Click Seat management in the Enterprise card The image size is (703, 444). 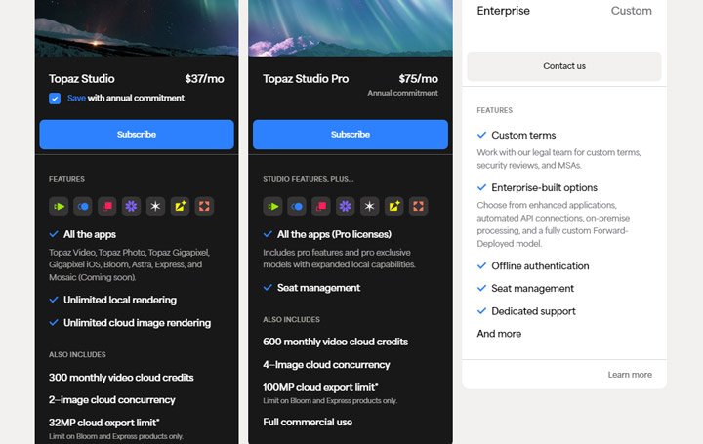coord(532,289)
